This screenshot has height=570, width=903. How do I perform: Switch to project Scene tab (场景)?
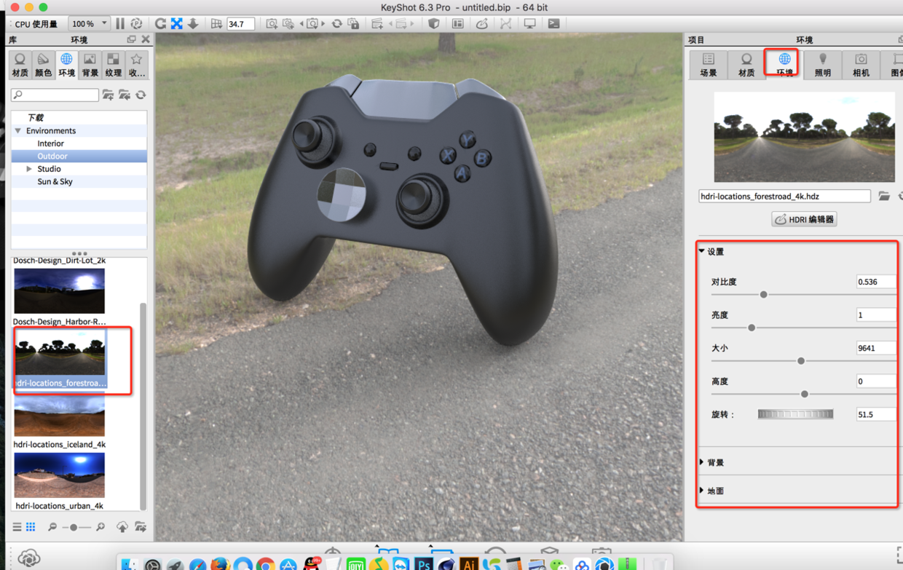click(x=708, y=65)
